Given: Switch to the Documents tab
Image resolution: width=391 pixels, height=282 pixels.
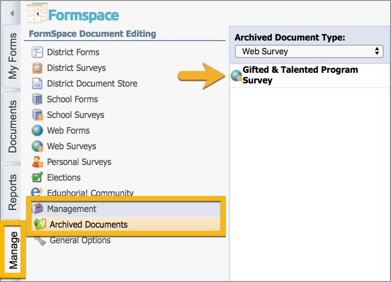Looking at the screenshot, I should [12, 127].
